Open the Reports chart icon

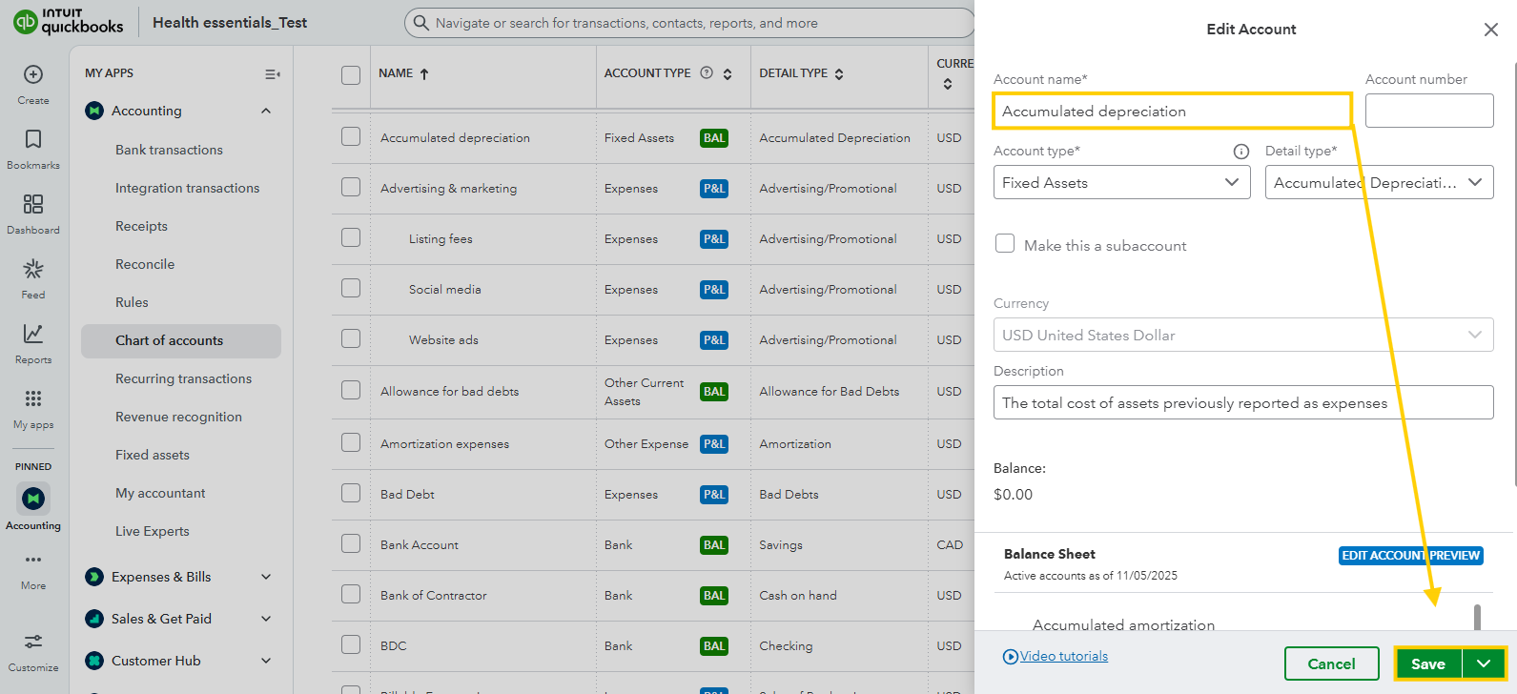[x=33, y=335]
